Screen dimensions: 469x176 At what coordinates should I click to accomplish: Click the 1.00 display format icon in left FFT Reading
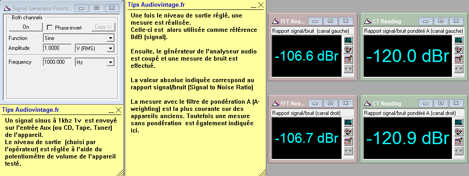[x=348, y=40]
